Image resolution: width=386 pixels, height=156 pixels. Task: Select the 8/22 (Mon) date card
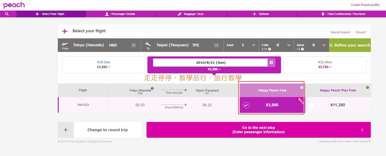coord(325,65)
